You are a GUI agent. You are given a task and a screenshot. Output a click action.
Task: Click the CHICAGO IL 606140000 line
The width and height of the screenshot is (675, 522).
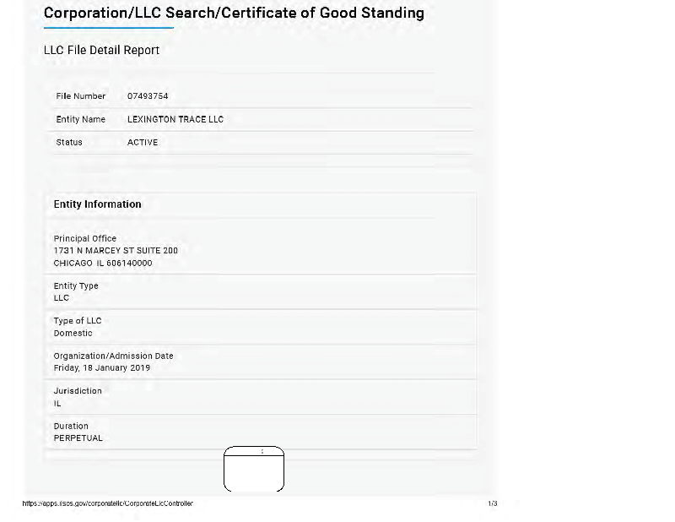103,263
